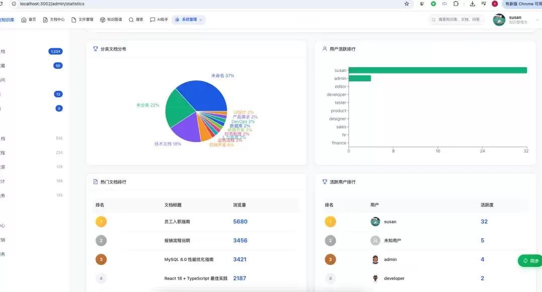Click susan's profile avatar in header
Viewport: 542px width, 292px height.
499,20
